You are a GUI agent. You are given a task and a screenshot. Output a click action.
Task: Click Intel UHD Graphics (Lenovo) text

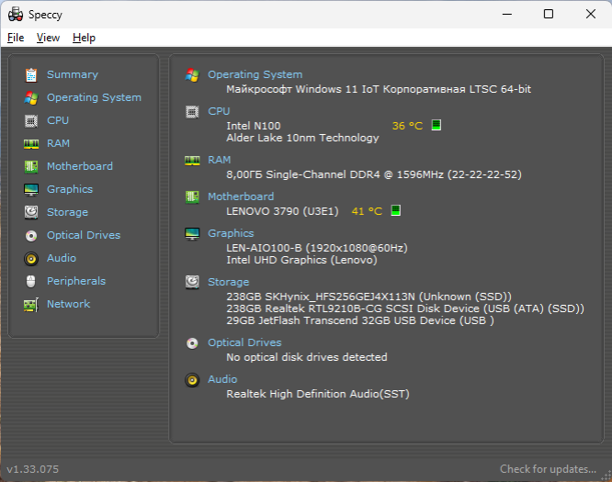(x=301, y=260)
